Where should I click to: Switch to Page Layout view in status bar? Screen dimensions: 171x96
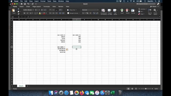tap(132, 89)
